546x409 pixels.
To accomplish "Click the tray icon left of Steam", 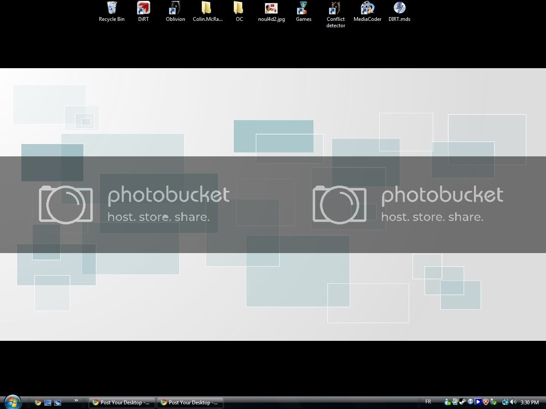I will point(455,402).
